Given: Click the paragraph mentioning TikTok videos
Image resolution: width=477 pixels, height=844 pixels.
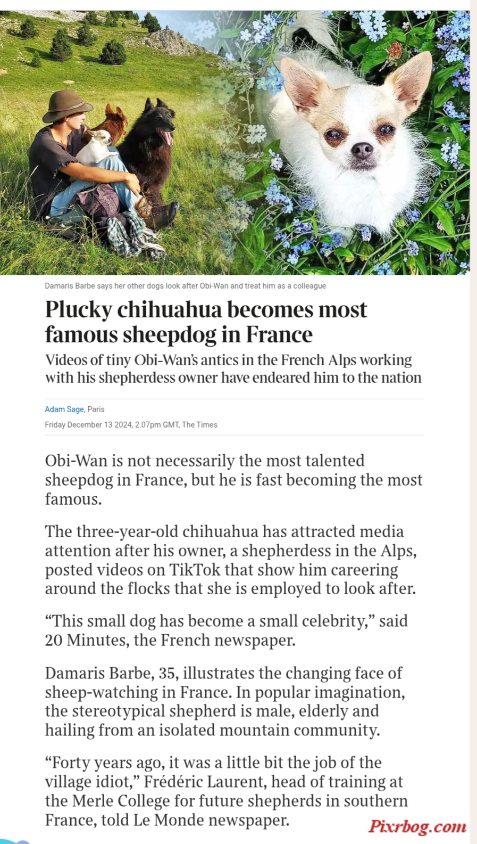Looking at the screenshot, I should click(231, 560).
